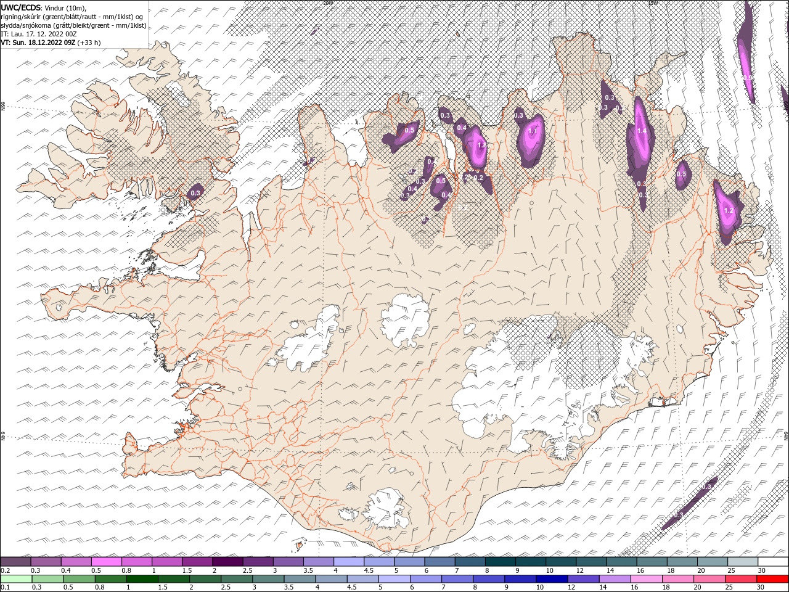Image resolution: width=789 pixels, height=592 pixels.
Task: Select the magenta snow swatch labeled 0.8
Action: pos(136,562)
